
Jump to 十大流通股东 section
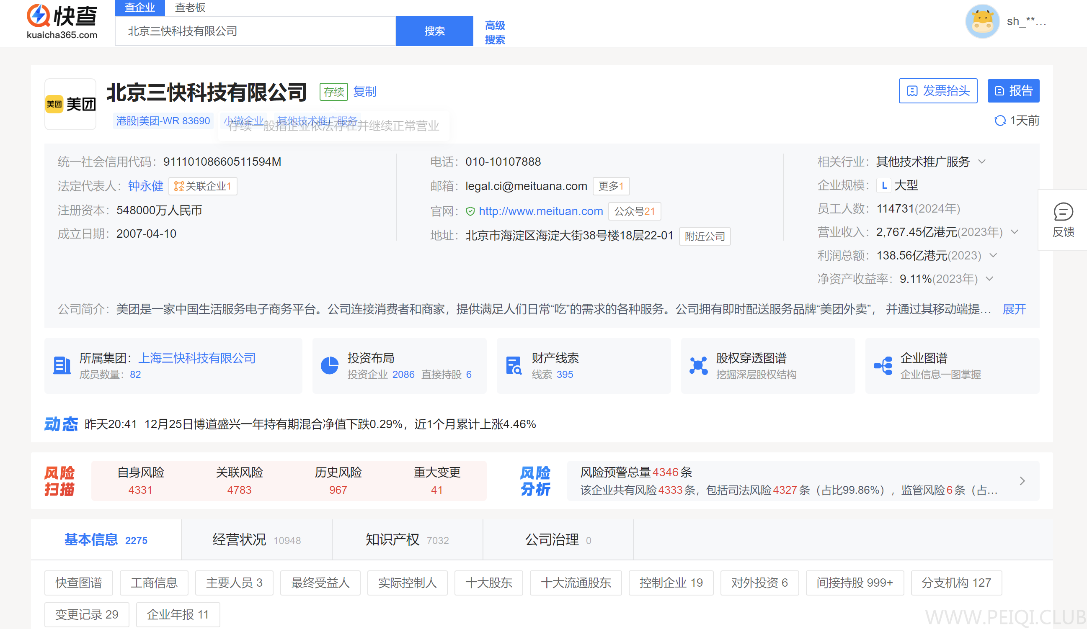[x=576, y=583]
